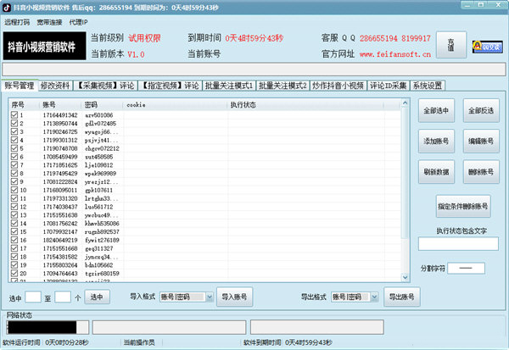The width and height of the screenshot is (509, 350).
Task: Open the 代理IP menu
Action: coord(78,22)
